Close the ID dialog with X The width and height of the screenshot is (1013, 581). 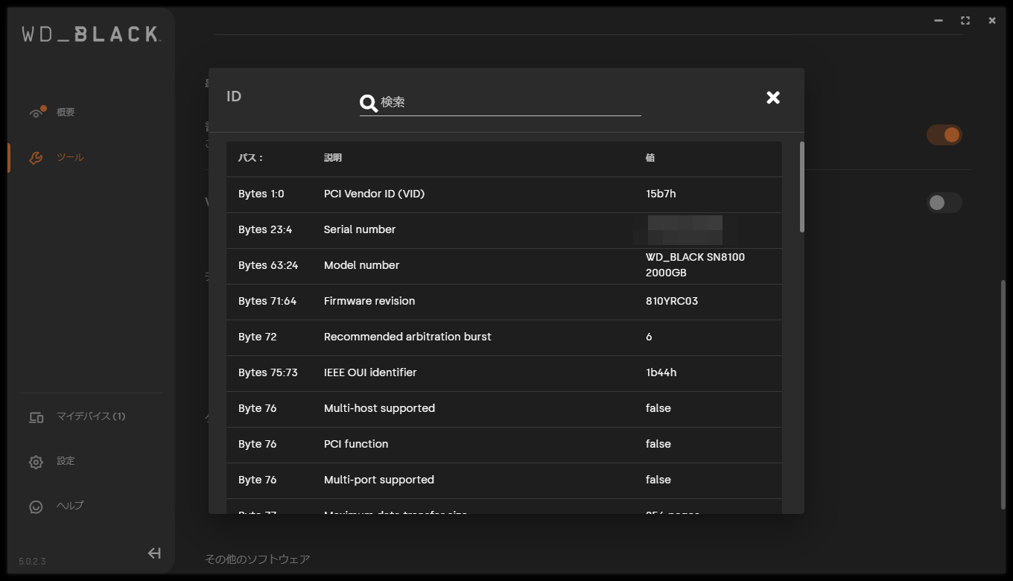[773, 98]
